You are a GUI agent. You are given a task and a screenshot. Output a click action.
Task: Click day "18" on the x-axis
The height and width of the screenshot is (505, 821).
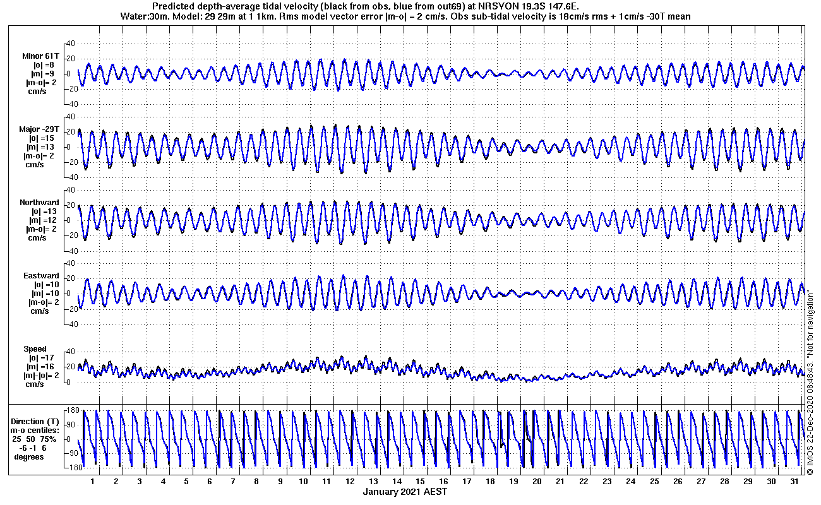point(490,482)
